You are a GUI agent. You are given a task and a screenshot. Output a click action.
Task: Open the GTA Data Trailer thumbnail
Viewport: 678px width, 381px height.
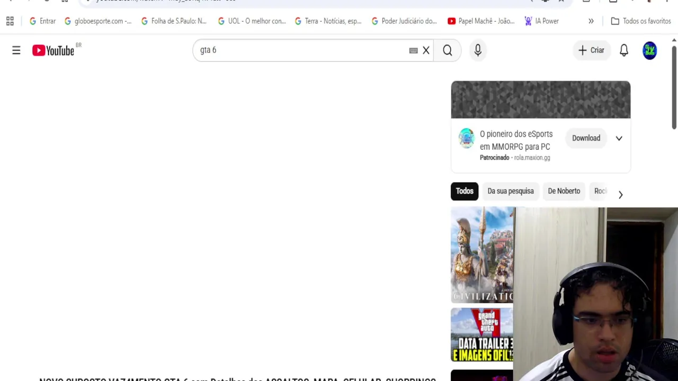coord(482,335)
